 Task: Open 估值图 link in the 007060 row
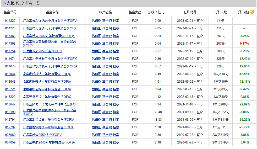97,135
